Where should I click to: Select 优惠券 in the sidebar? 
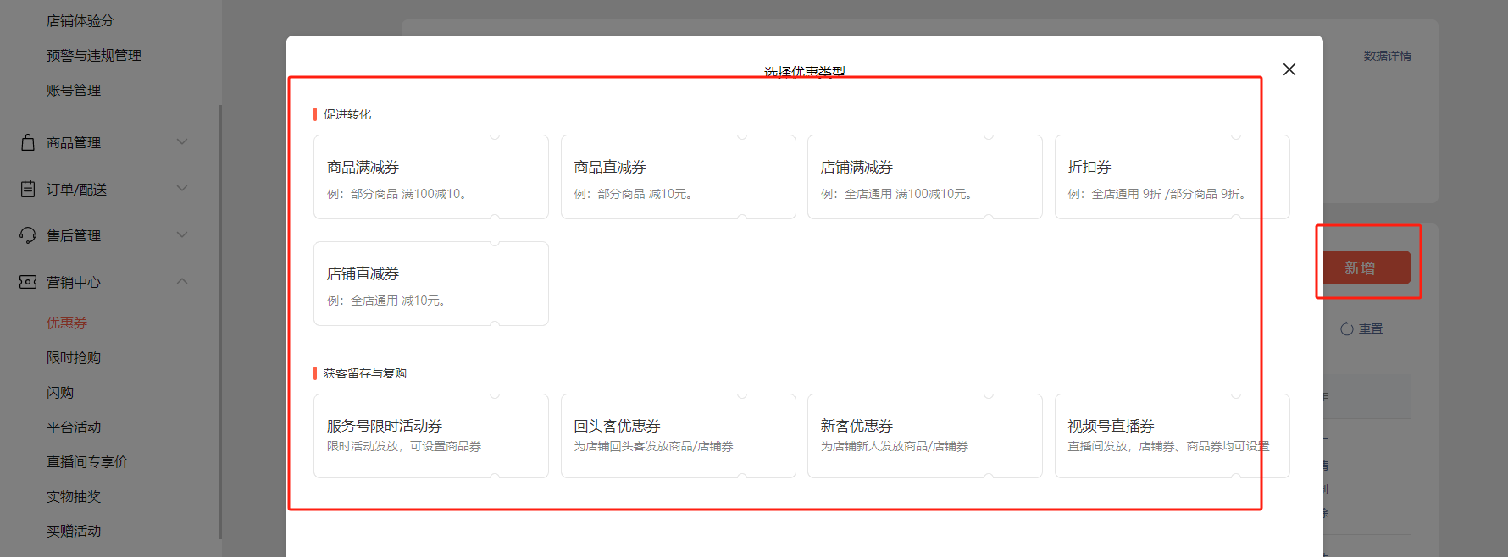pos(67,323)
